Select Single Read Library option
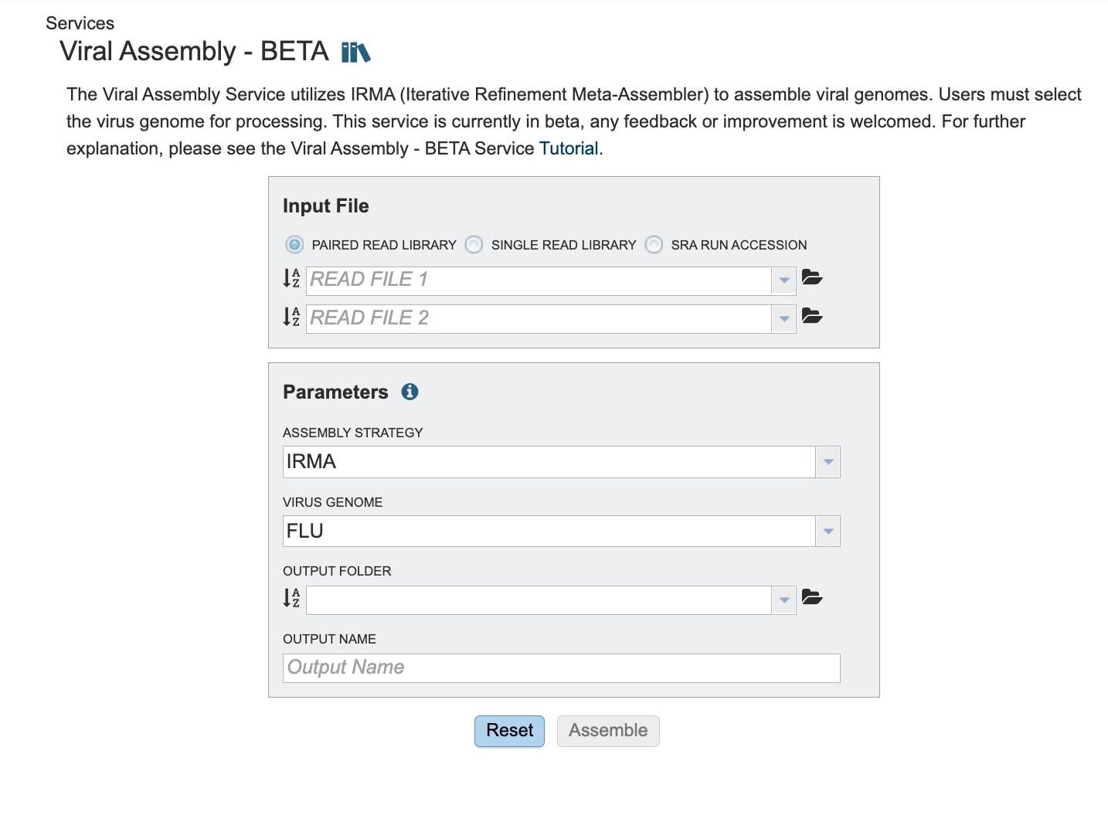Viewport: 1108px width, 822px height. tap(474, 245)
